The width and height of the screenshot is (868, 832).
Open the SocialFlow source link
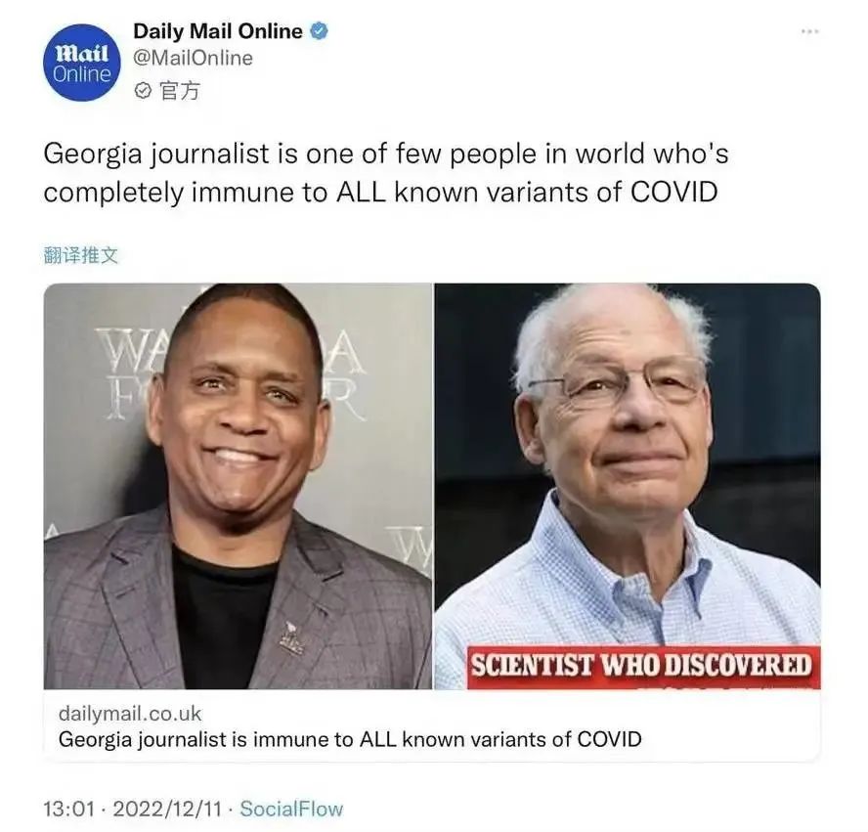tap(291, 809)
